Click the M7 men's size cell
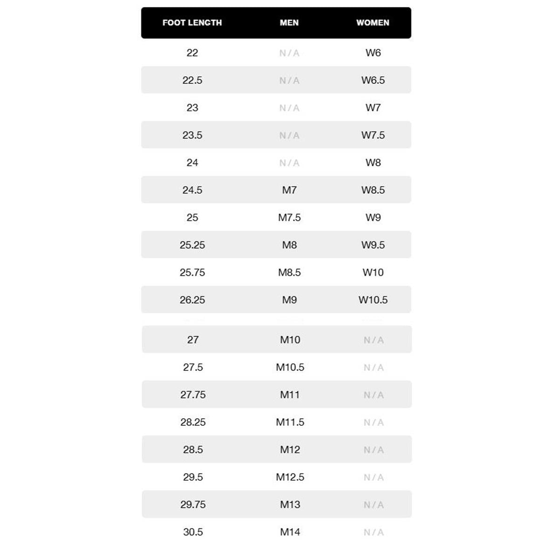 point(289,190)
